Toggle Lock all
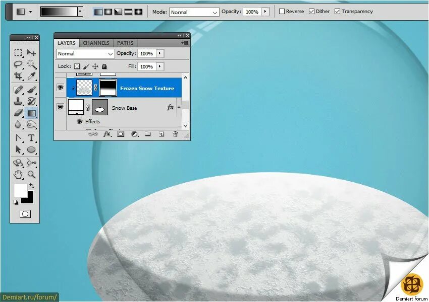Screen dimensions: 429x302 tap(104, 66)
